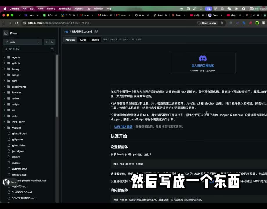The image size is (267, 209).
Task: Expand the licenses folder
Action: click(4, 93)
